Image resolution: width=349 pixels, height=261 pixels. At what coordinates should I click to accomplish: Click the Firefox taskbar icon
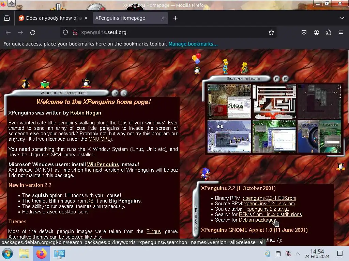[42, 254]
